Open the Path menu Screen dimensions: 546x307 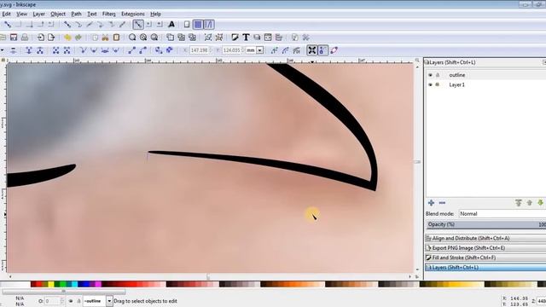pos(76,14)
